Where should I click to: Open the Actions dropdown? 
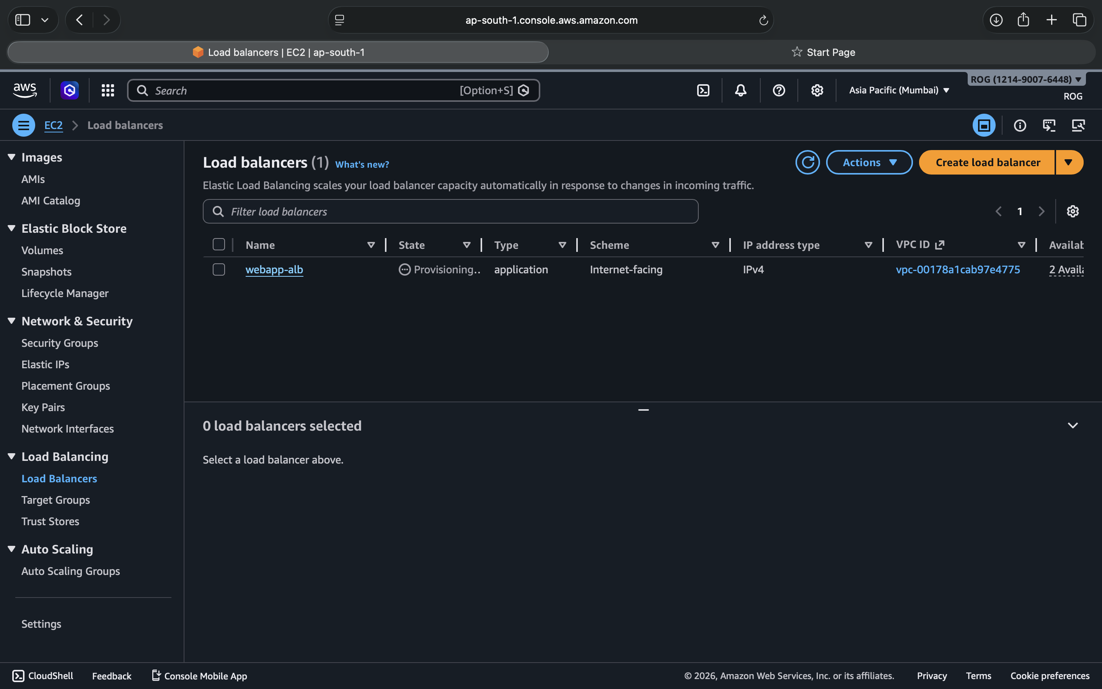point(869,162)
